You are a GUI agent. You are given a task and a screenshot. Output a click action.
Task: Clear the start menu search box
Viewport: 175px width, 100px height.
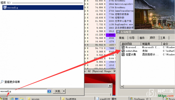point(49,91)
